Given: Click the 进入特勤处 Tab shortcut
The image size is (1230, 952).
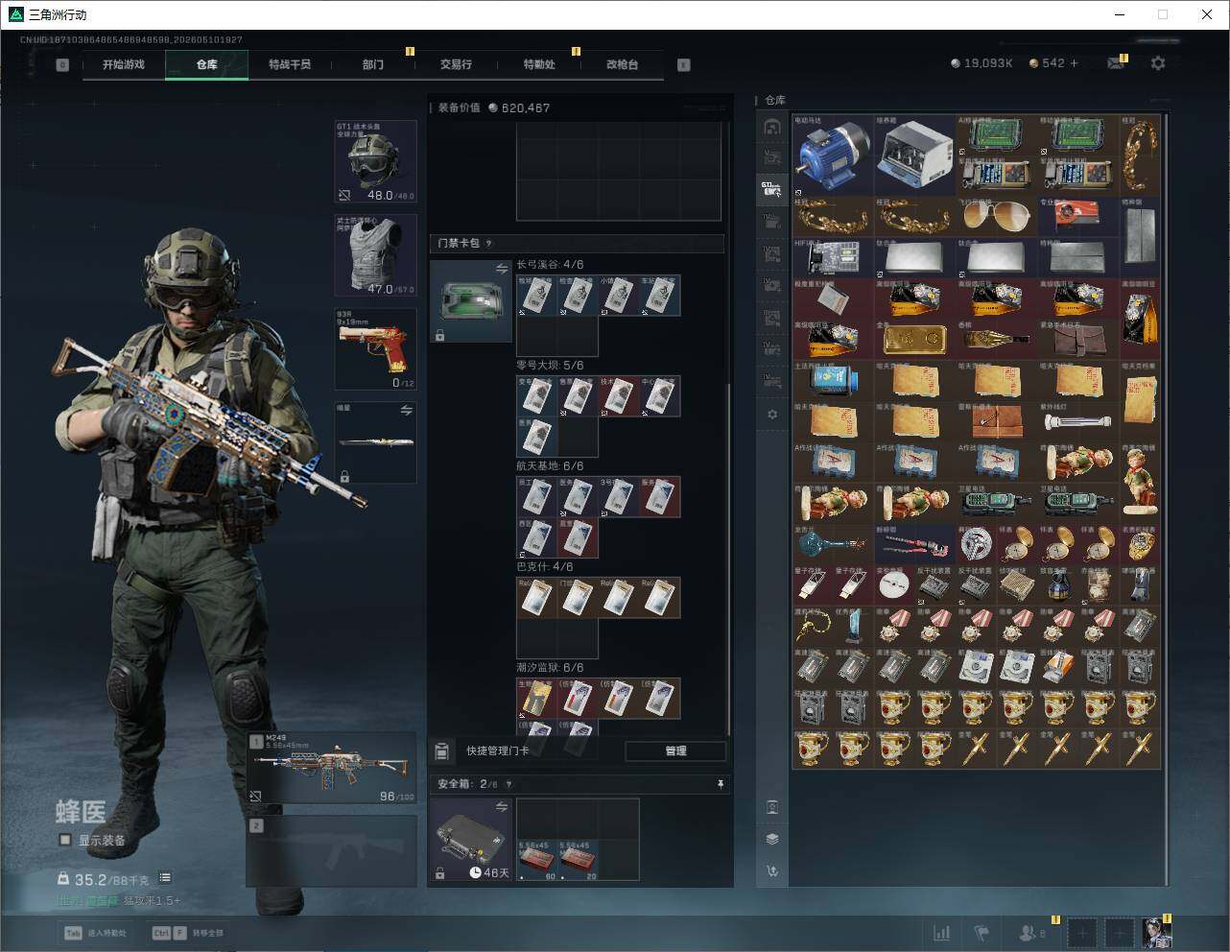Looking at the screenshot, I should coord(95,933).
